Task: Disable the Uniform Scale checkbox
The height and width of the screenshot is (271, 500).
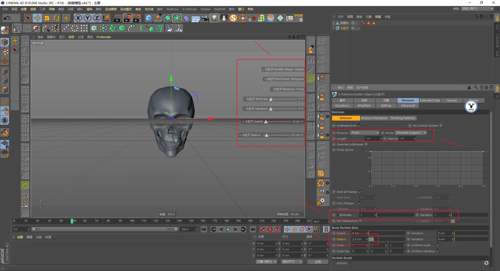Action: click(438, 245)
